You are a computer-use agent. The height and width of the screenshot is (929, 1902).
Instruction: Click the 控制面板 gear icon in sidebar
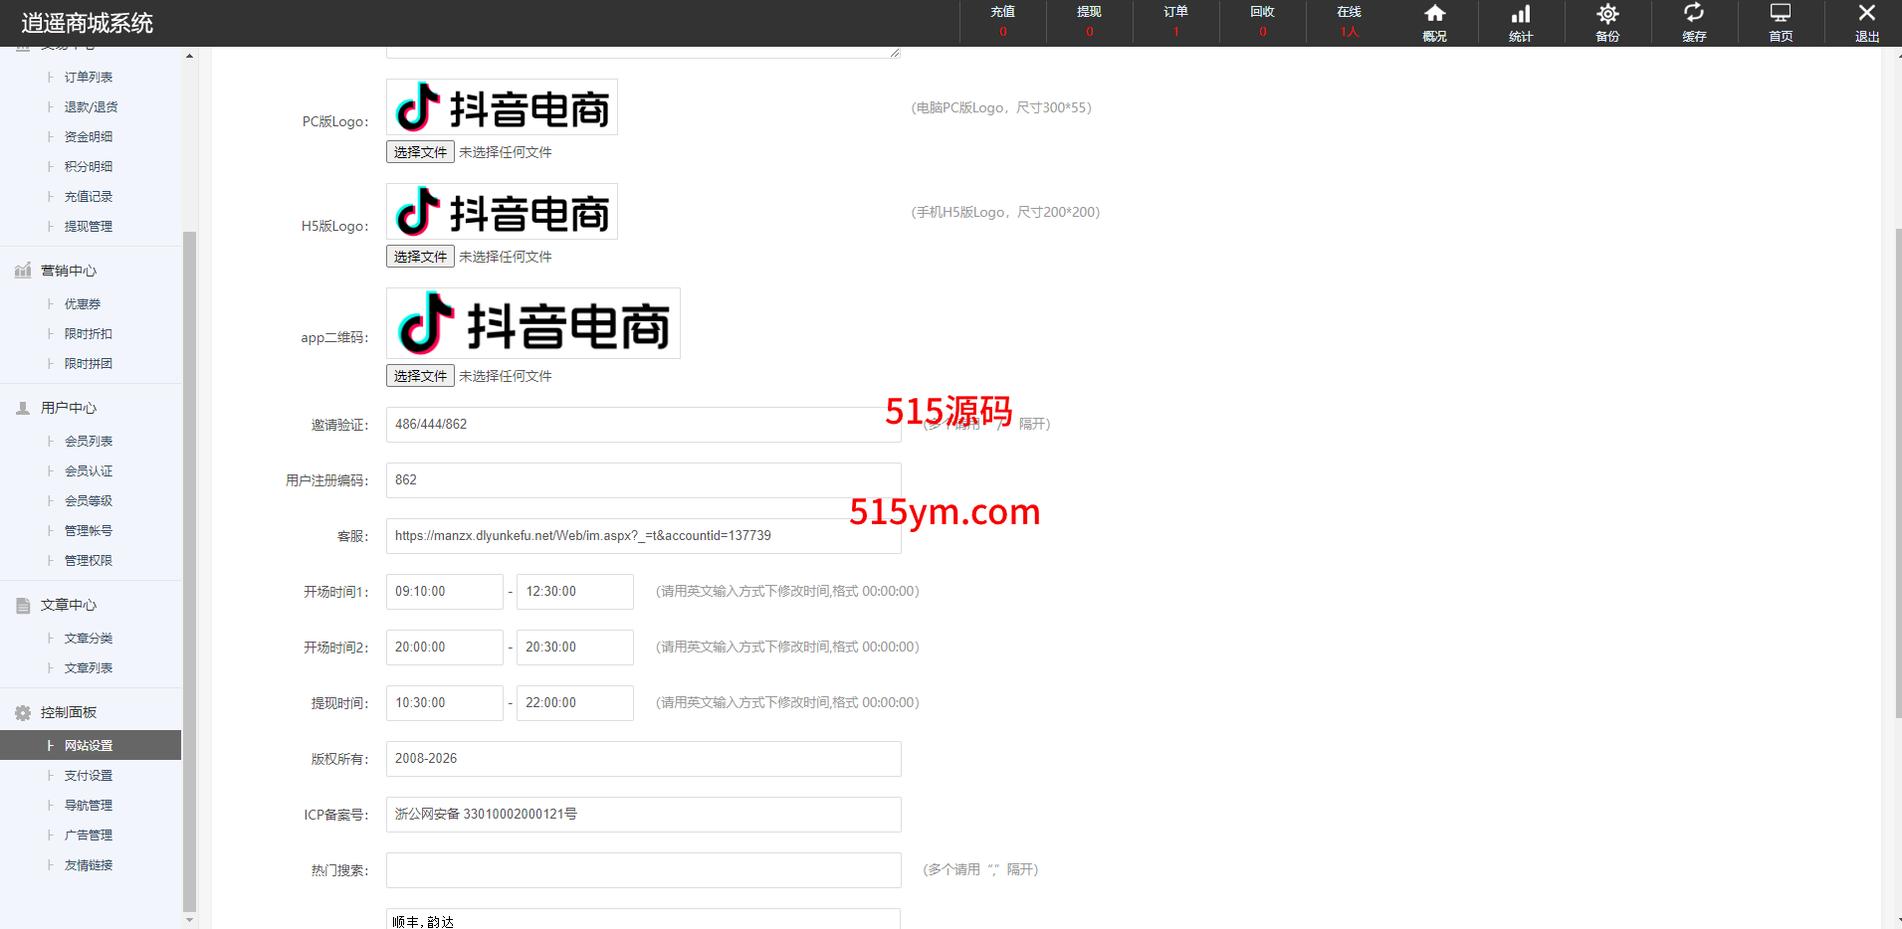23,712
